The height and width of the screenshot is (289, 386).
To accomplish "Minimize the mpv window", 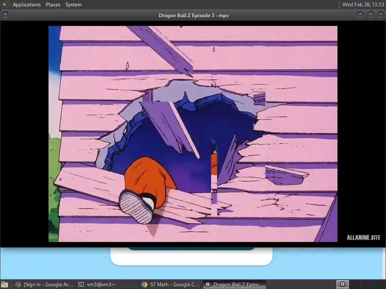I will pyautogui.click(x=360, y=15).
